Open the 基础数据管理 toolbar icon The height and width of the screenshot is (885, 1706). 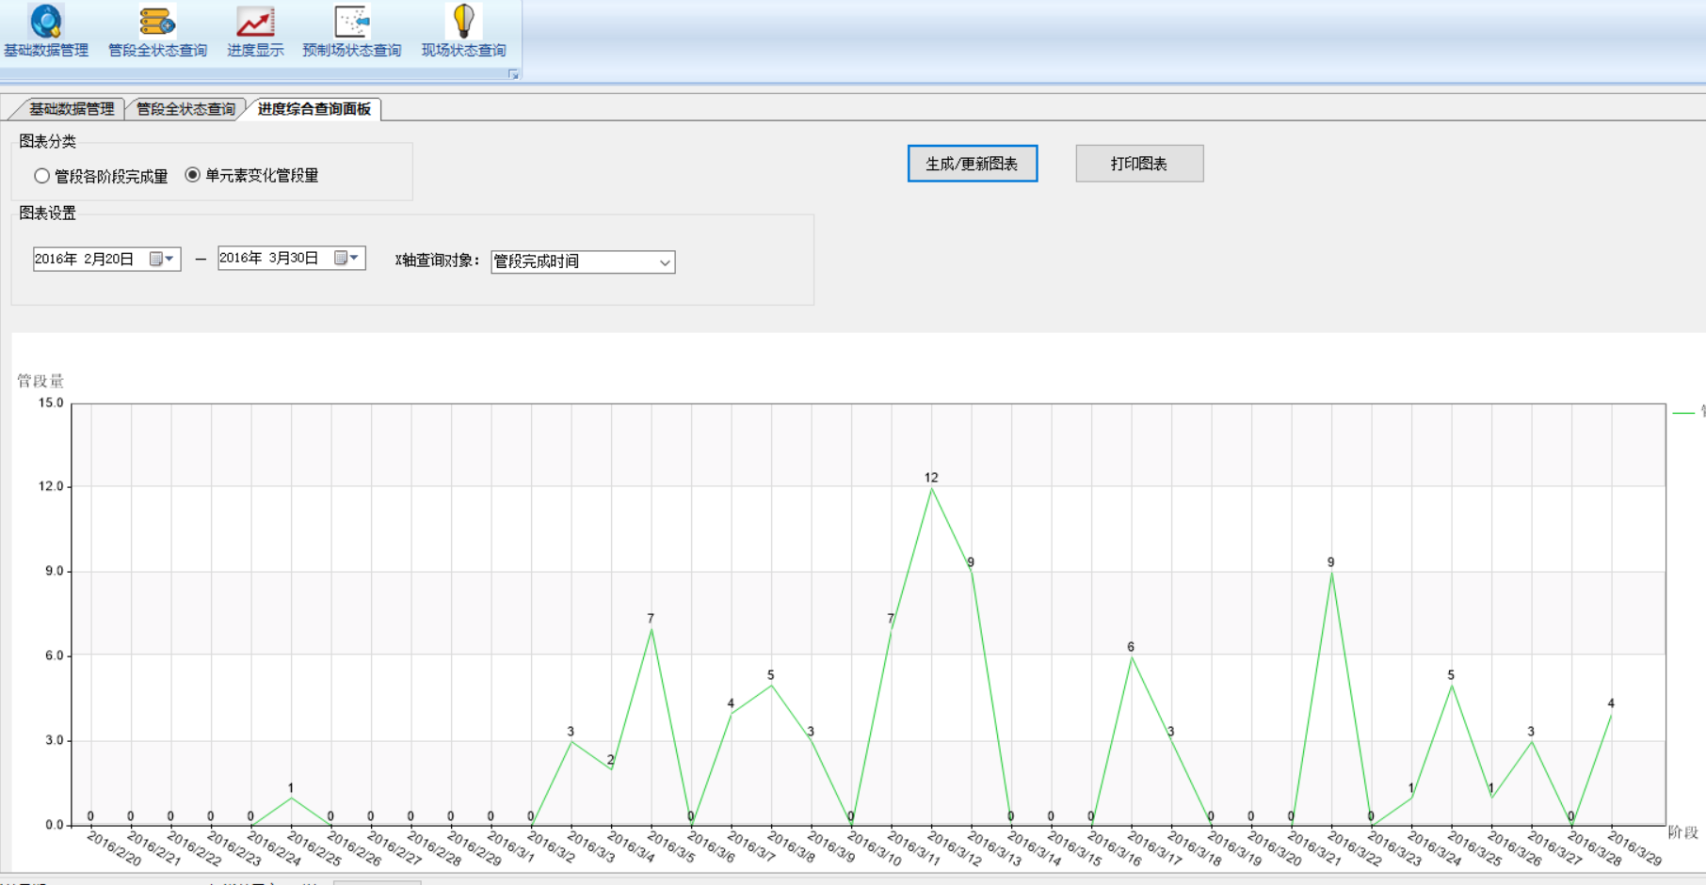click(x=46, y=31)
